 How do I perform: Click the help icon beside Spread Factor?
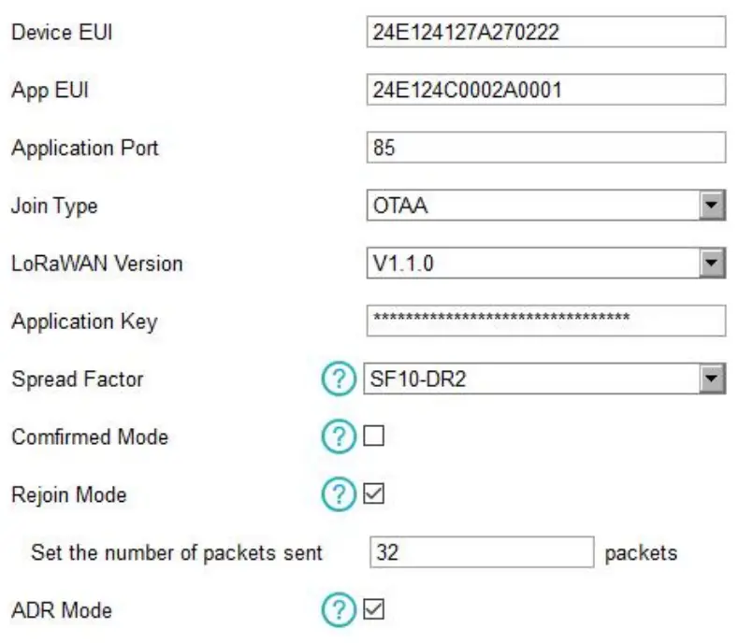[340, 379]
